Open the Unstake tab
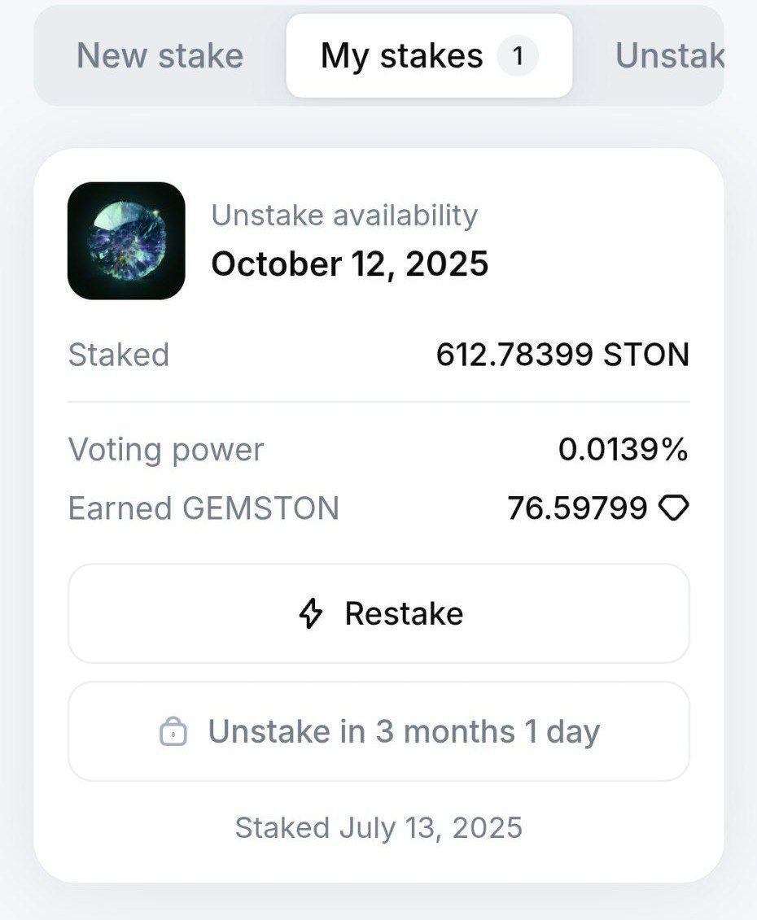 (669, 56)
